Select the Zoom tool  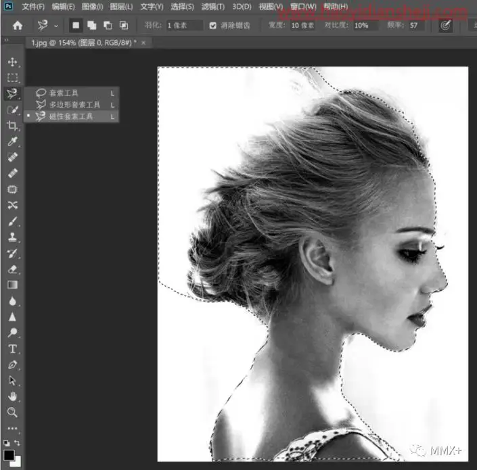pyautogui.click(x=12, y=413)
